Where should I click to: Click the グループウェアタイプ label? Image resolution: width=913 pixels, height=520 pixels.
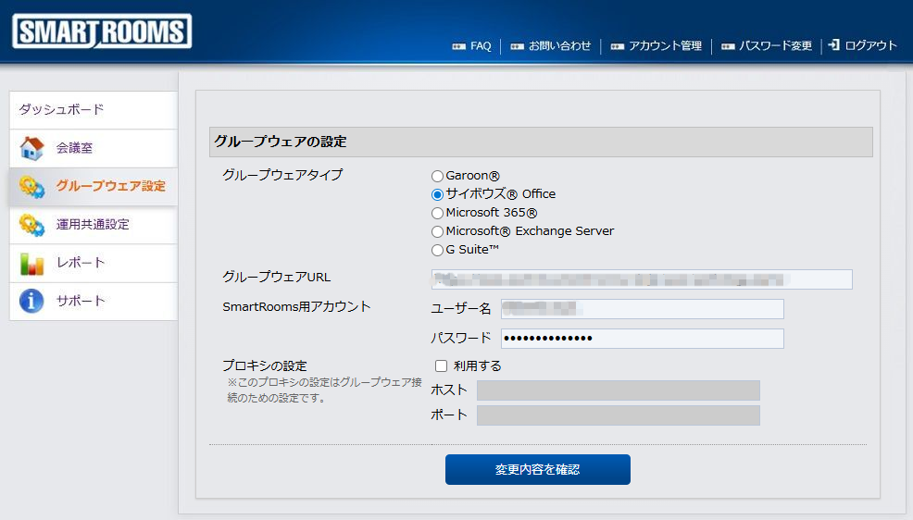click(x=282, y=175)
